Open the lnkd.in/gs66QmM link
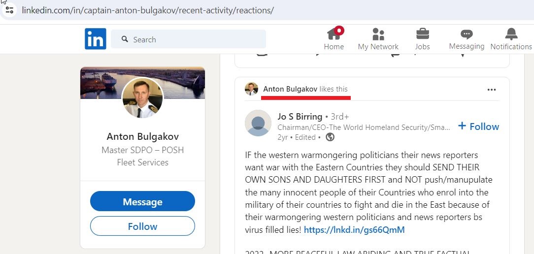The image size is (534, 254). coord(354,230)
